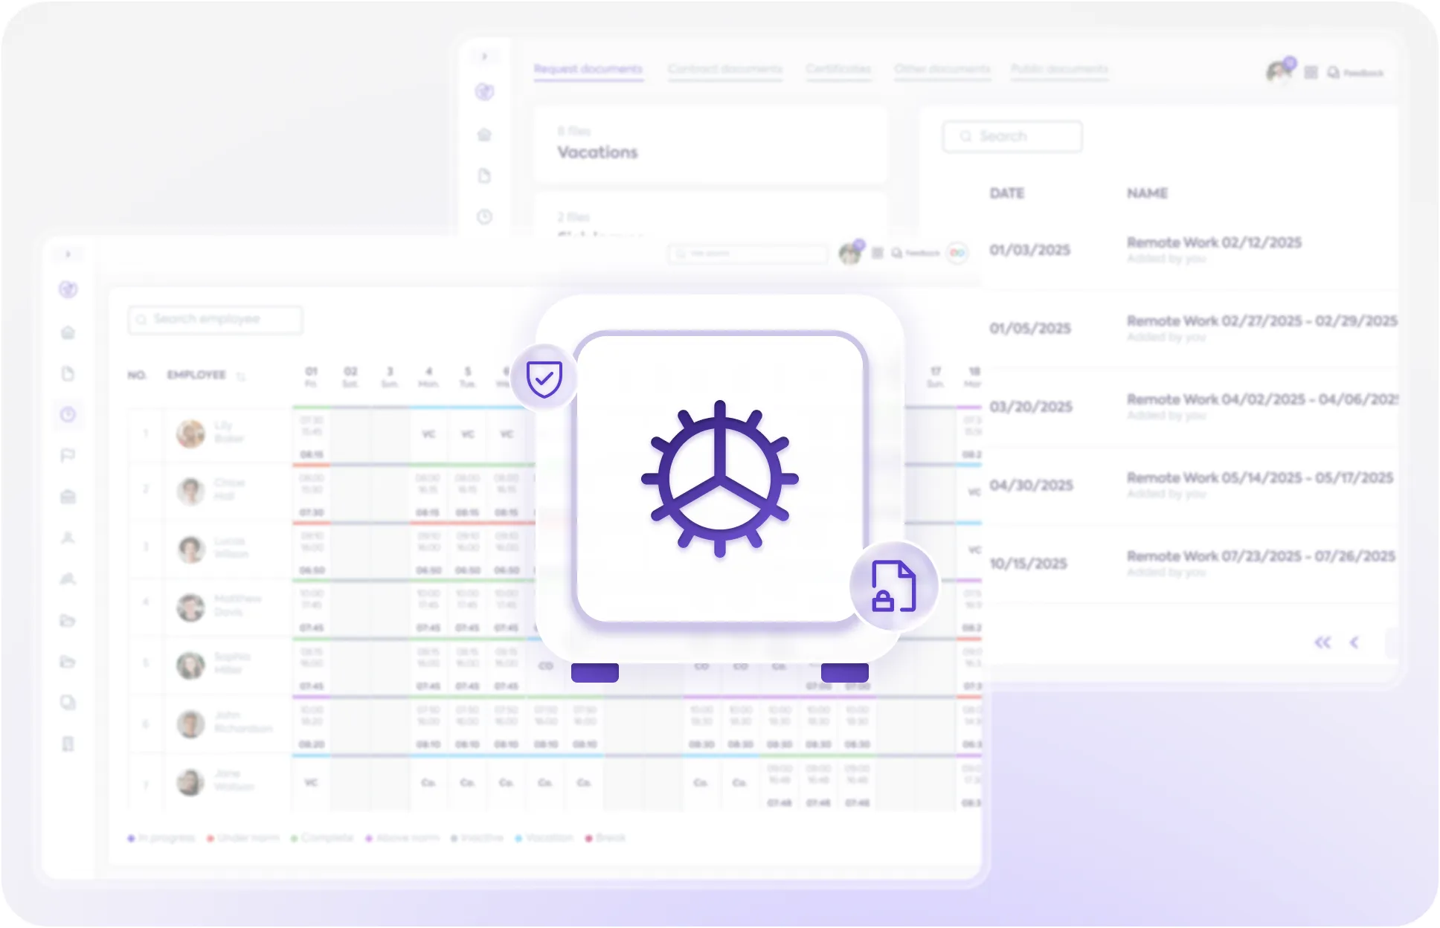Toggle the round switch icon right of timesheet Feedback
This screenshot has height=928, width=1440.
click(957, 253)
